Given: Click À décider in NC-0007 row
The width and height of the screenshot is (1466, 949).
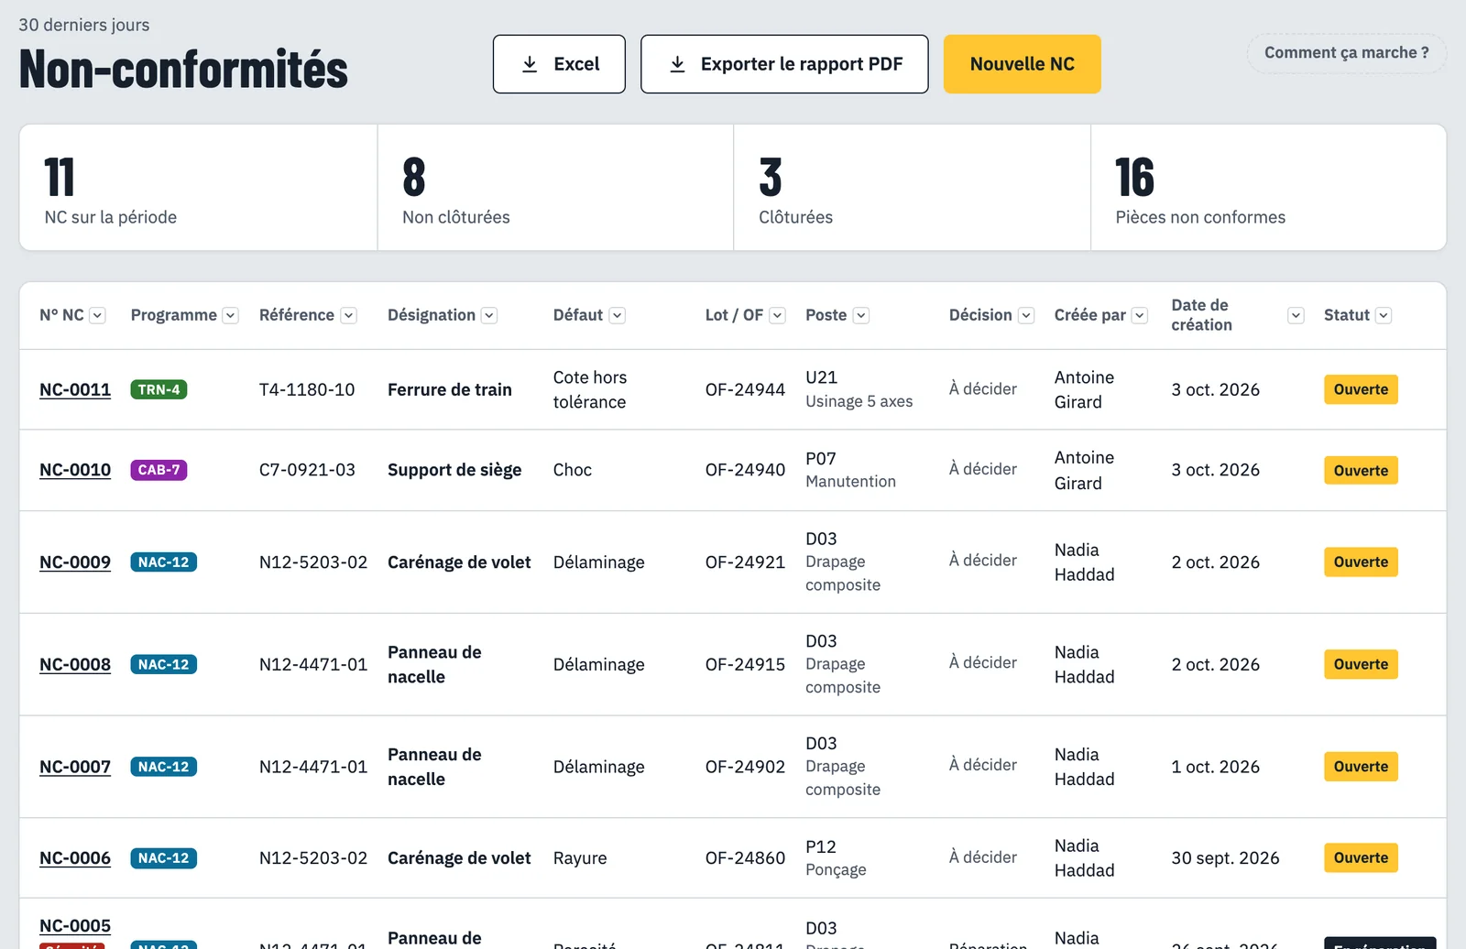Looking at the screenshot, I should (x=983, y=765).
